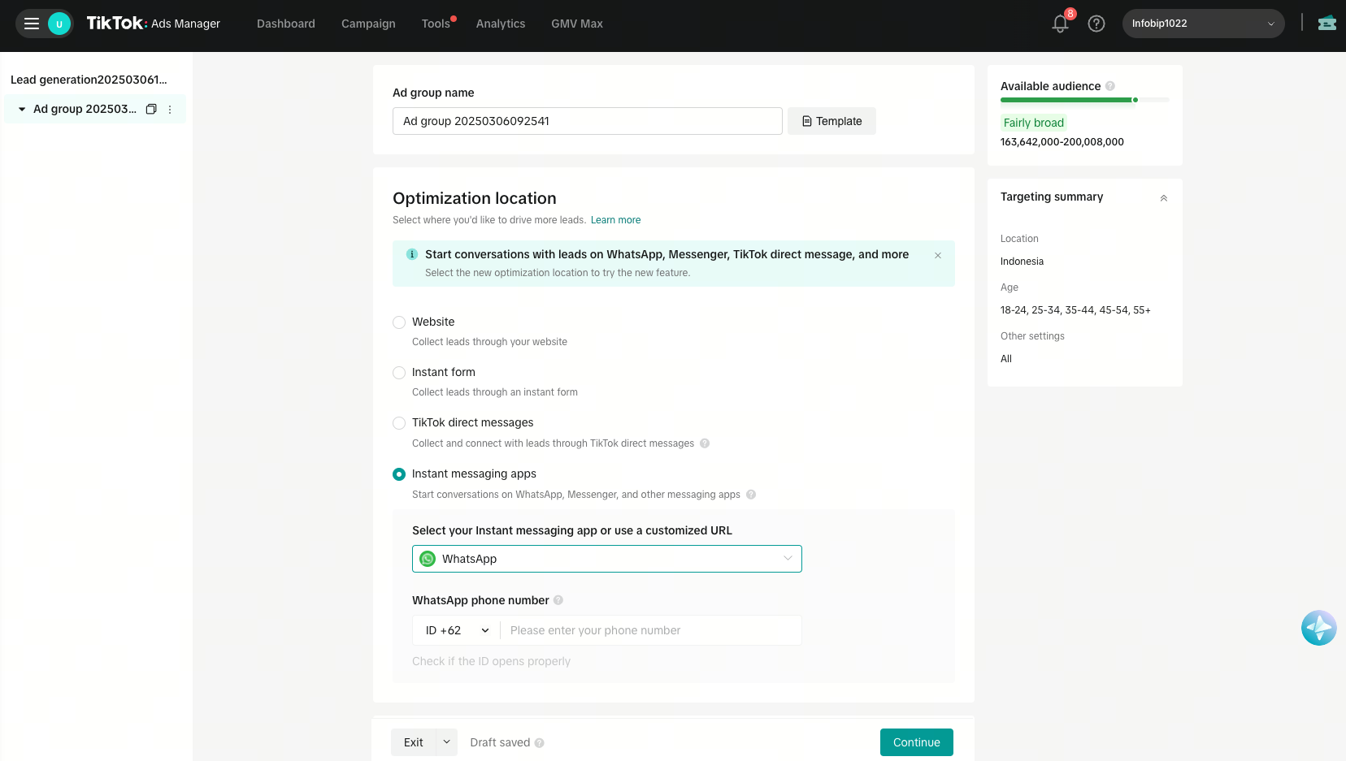The height and width of the screenshot is (761, 1346).
Task: Click the Draft saved status text
Action: 500,742
